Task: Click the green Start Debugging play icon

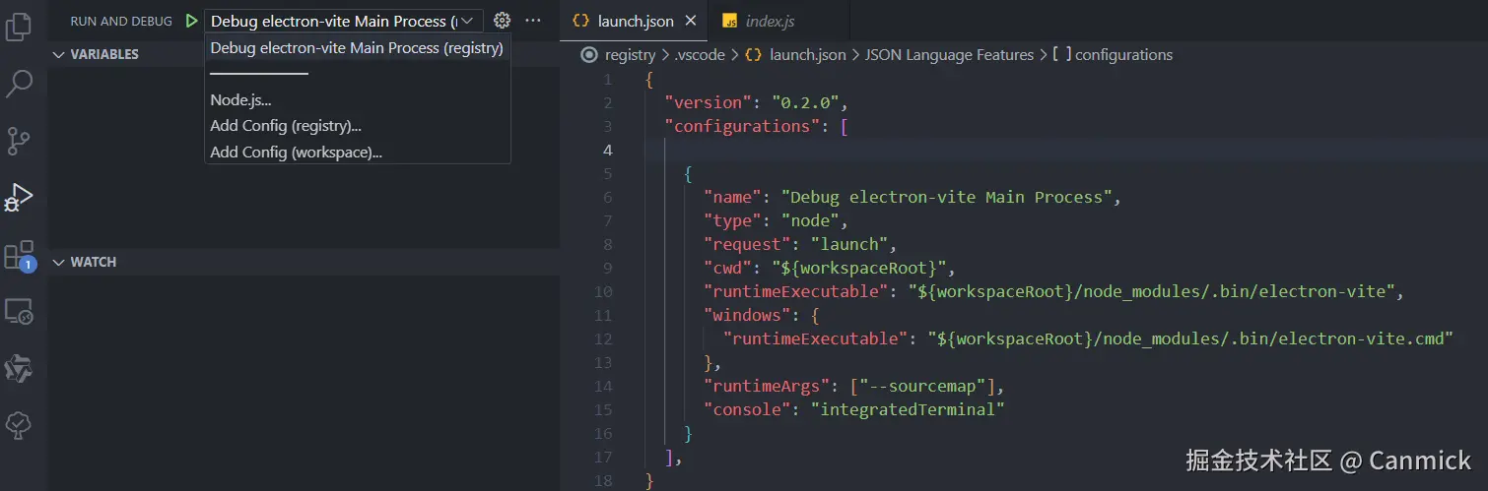Action: tap(191, 21)
